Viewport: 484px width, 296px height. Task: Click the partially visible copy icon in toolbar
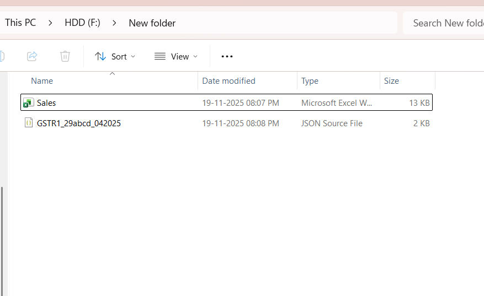pos(2,56)
